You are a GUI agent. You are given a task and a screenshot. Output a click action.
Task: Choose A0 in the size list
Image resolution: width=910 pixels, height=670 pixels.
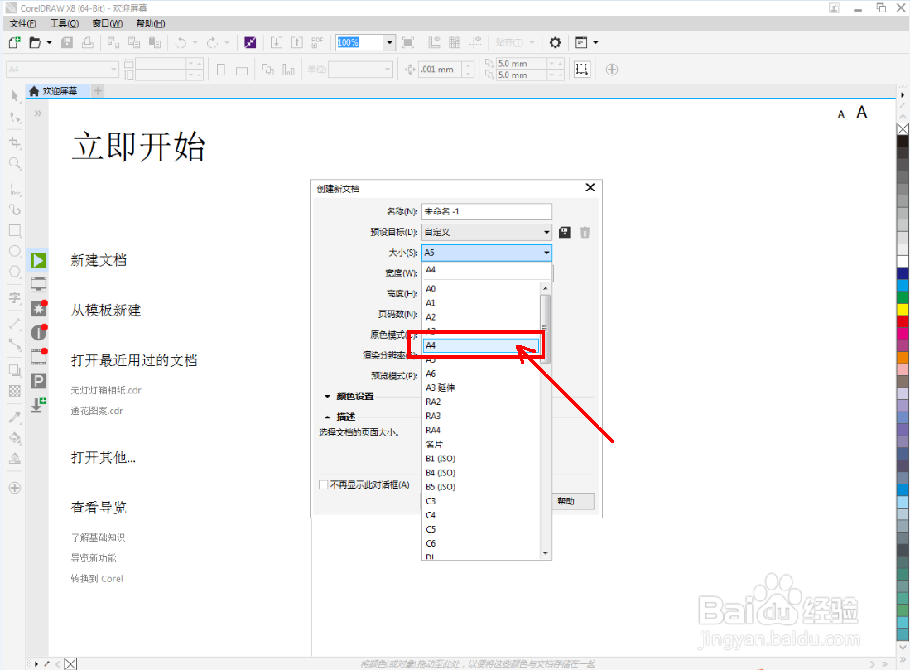coord(481,288)
